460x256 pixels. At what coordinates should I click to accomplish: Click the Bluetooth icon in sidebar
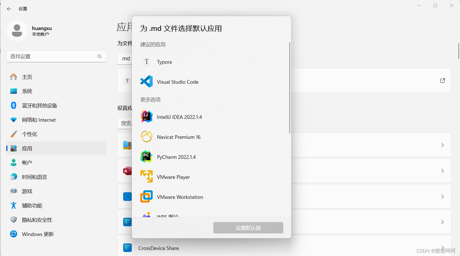point(13,105)
